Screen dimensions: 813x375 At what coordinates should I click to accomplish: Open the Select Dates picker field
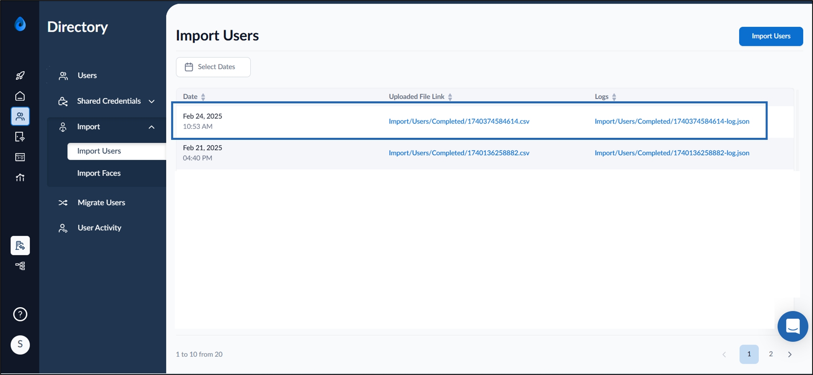click(x=213, y=67)
